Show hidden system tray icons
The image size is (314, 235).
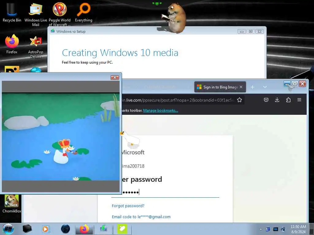click(261, 229)
